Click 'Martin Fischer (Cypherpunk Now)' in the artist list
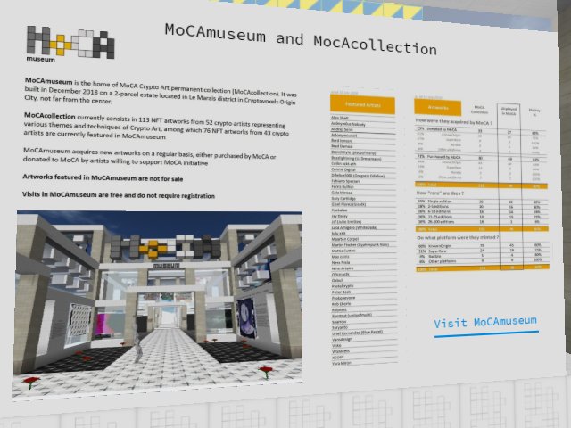571x428 pixels. coord(360,245)
